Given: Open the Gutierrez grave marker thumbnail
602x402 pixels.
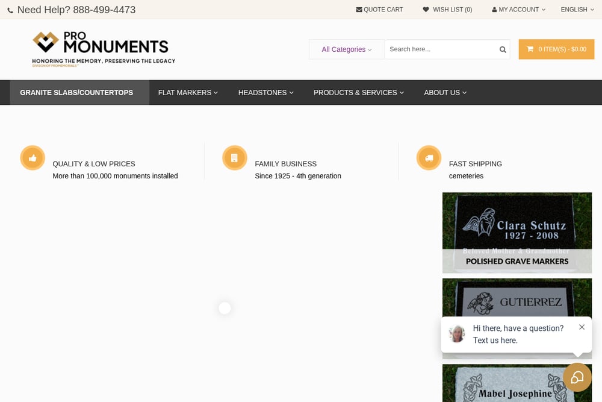Looking at the screenshot, I should pyautogui.click(x=517, y=298).
